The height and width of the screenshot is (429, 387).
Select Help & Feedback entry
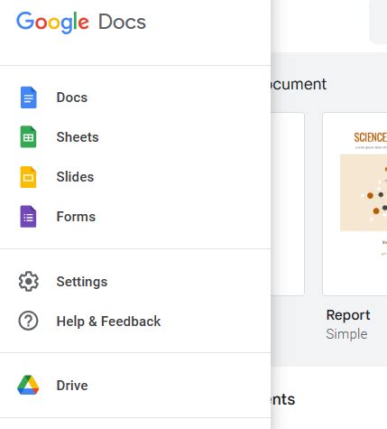coord(135,321)
